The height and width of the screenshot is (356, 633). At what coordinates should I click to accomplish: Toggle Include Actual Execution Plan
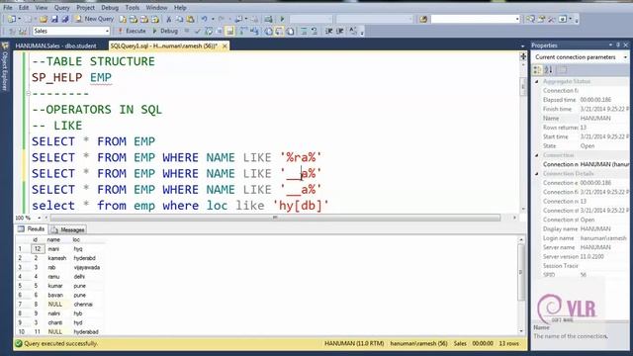(243, 31)
